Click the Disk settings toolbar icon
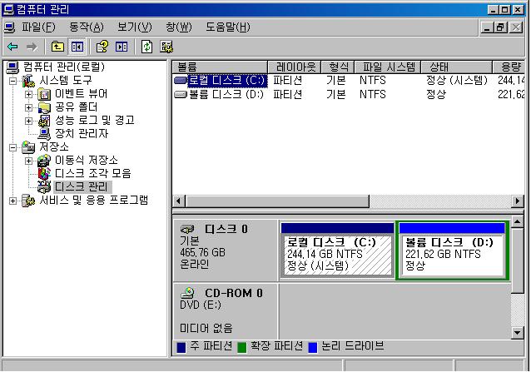 point(166,47)
